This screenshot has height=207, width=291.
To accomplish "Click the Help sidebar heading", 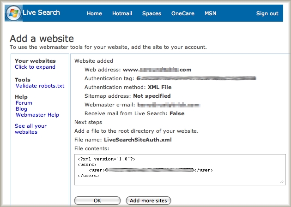I will point(21,97).
